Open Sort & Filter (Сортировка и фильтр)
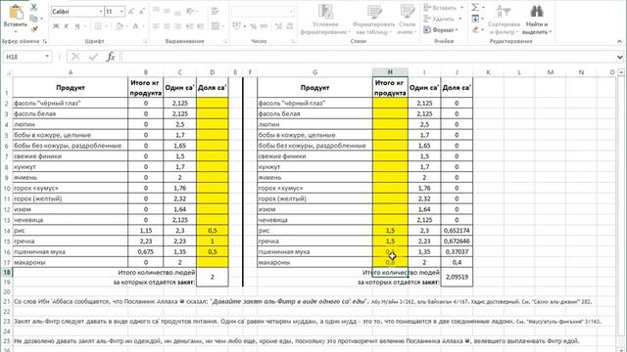 point(504,20)
